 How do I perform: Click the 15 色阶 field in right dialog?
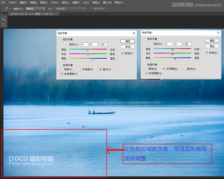188,44
